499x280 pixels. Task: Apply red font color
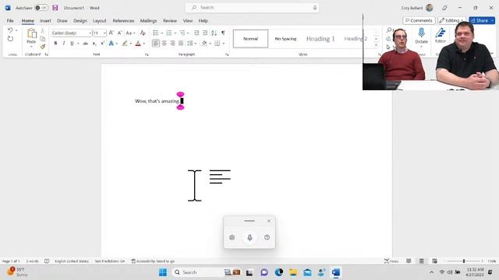(138, 44)
